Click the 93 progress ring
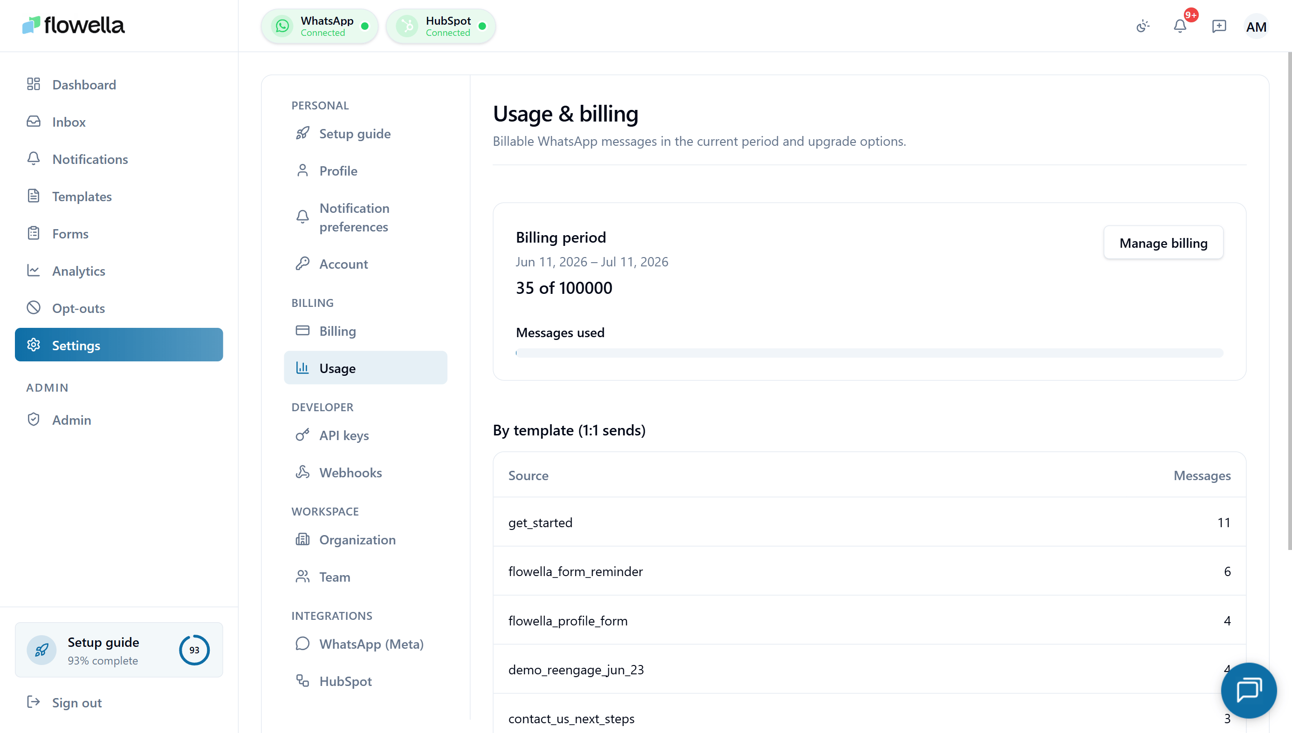The height and width of the screenshot is (733, 1292). [194, 650]
